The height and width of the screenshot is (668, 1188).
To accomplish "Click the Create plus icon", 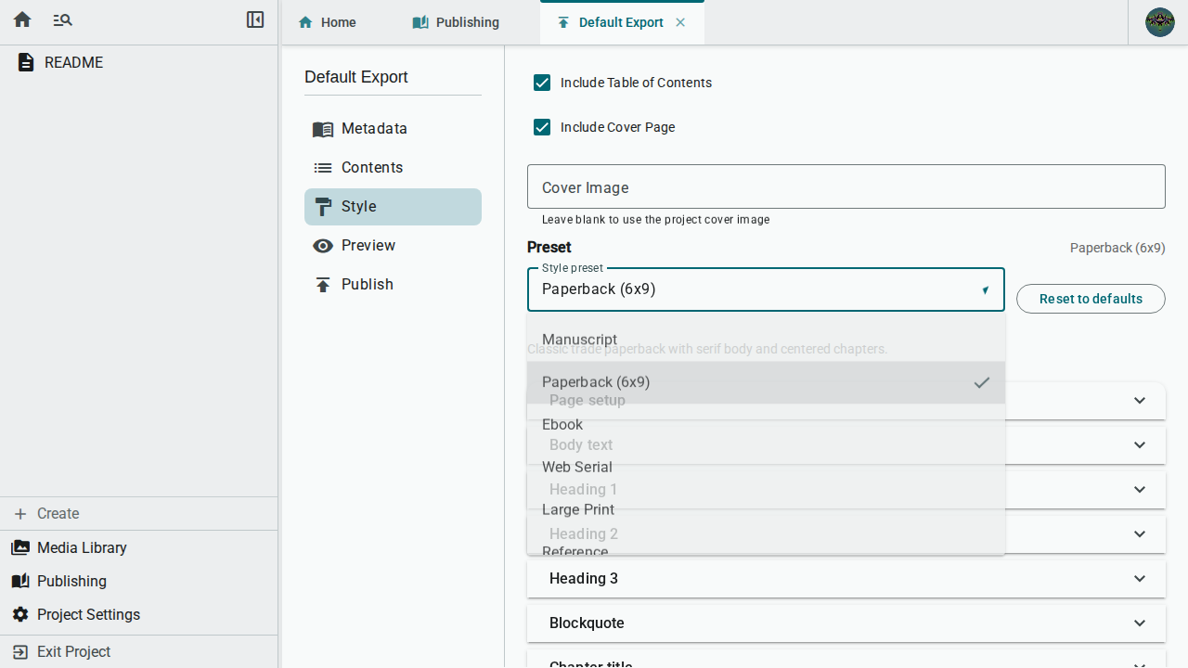I will (x=20, y=513).
